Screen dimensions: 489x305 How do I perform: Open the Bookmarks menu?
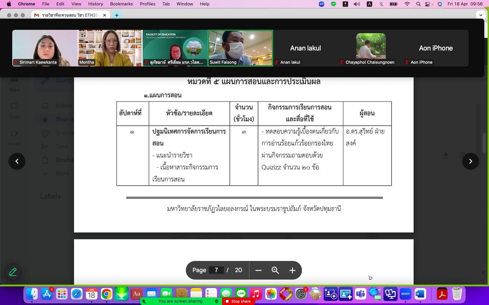[121, 4]
